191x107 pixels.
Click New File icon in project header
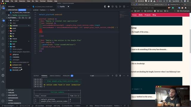[x=20, y=18]
